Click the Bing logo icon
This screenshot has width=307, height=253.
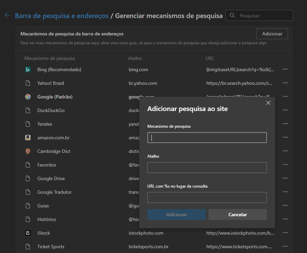click(x=28, y=69)
